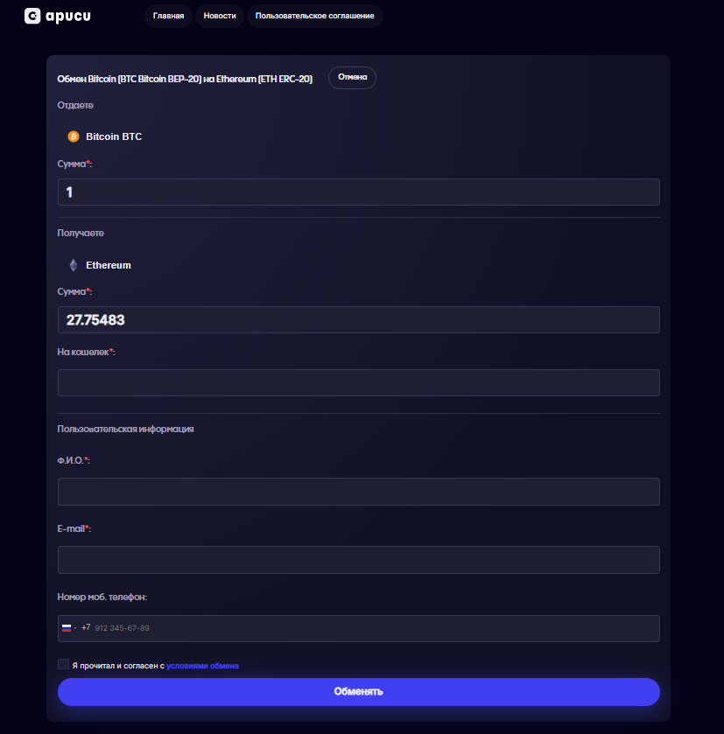Focus the Bitcoin amount input field
Screen dimensions: 724x734
click(x=359, y=192)
